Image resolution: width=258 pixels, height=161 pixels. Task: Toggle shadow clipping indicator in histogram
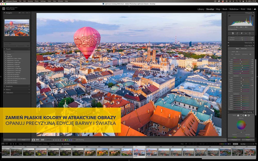pyautogui.click(x=229, y=16)
